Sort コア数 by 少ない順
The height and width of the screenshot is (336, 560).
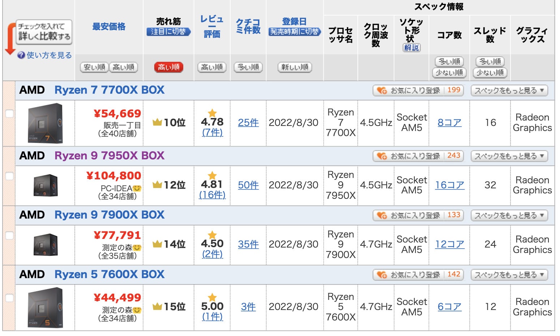tap(449, 73)
